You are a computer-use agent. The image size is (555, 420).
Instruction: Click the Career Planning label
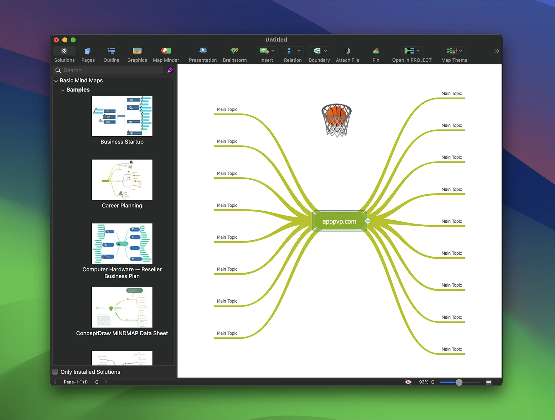click(x=122, y=206)
